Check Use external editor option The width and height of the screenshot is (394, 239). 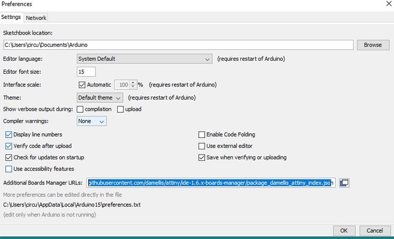click(202, 146)
